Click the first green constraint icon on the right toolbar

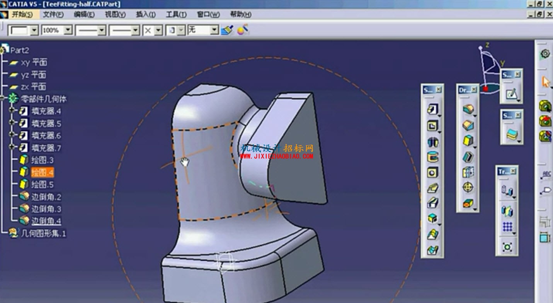[545, 106]
